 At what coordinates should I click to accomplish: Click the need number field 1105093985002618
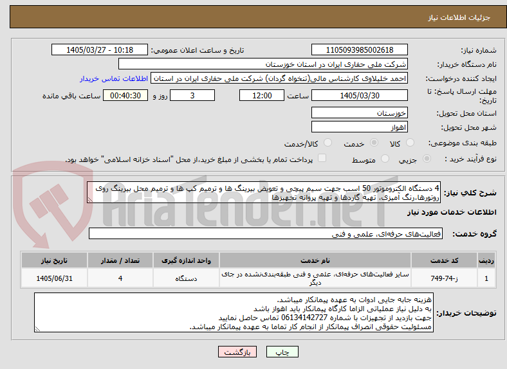(x=360, y=50)
